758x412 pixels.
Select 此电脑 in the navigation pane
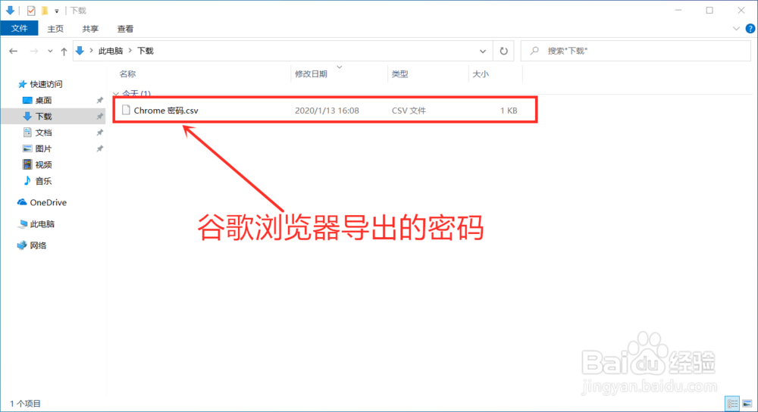[42, 224]
